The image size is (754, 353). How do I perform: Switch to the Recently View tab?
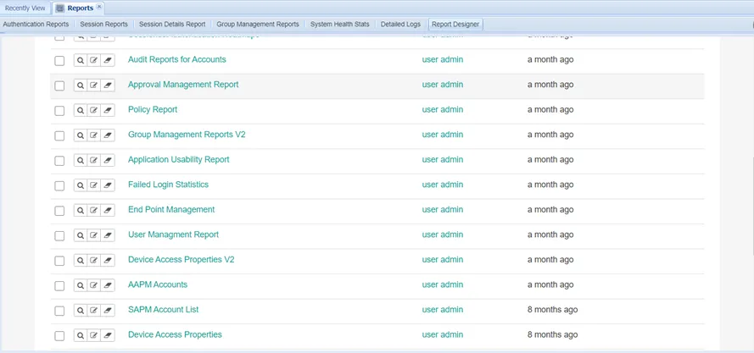tap(25, 8)
